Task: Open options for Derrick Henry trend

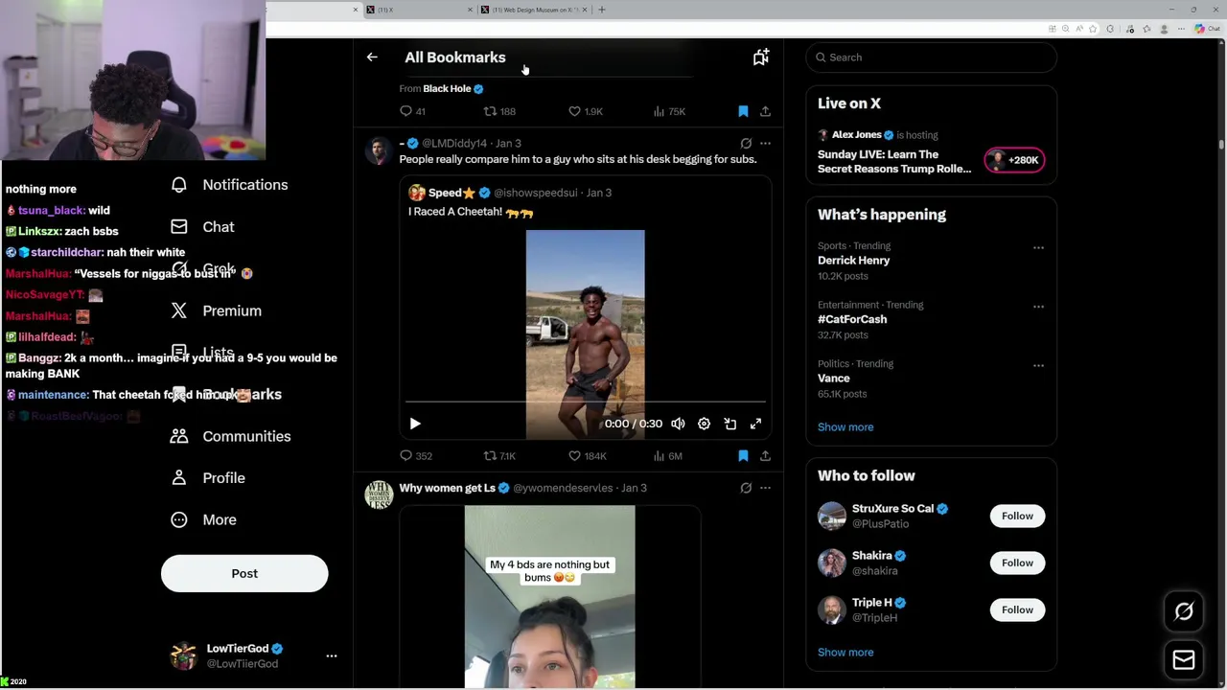Action: [x=1038, y=247]
